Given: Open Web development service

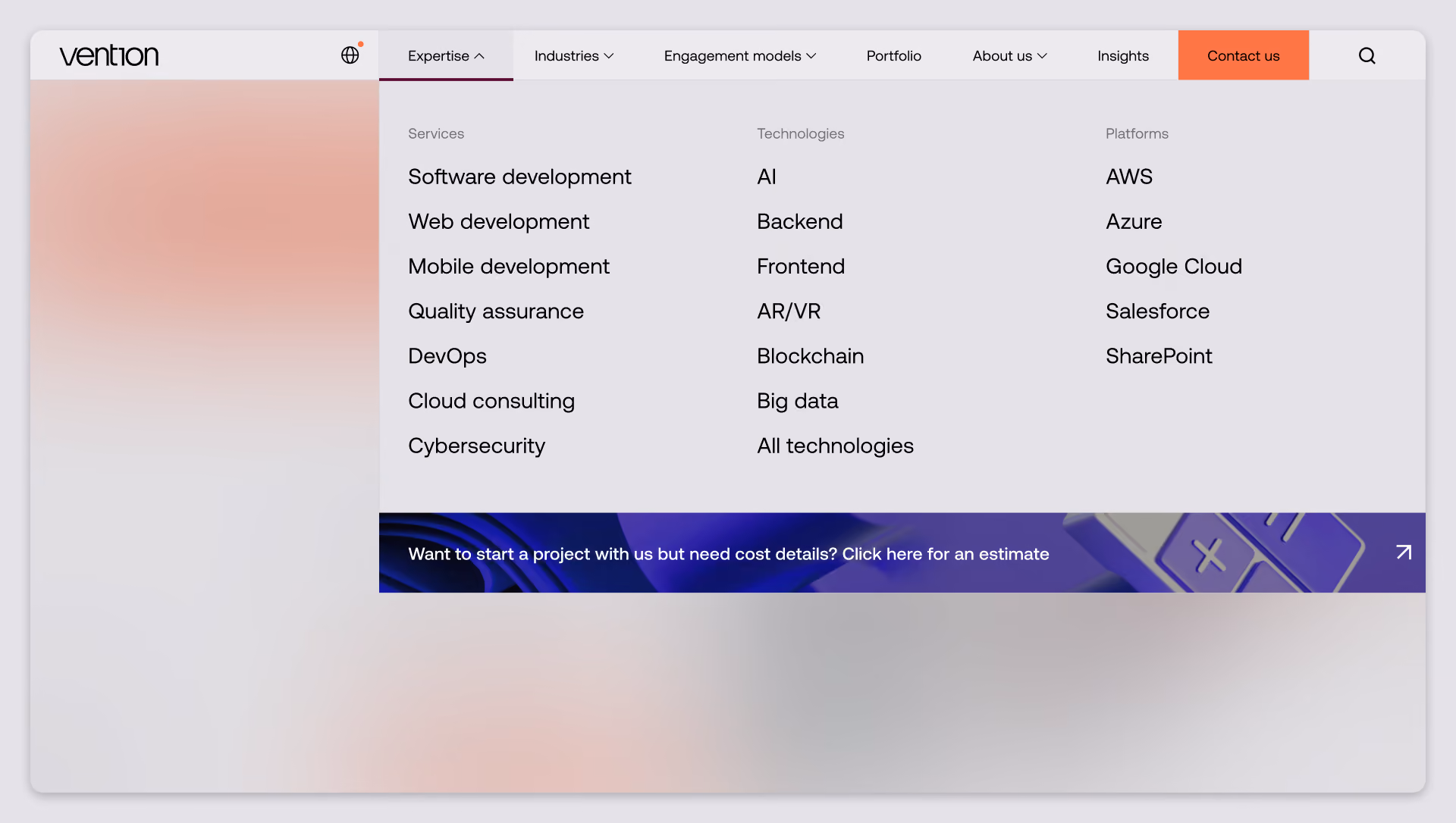Looking at the screenshot, I should tap(498, 221).
